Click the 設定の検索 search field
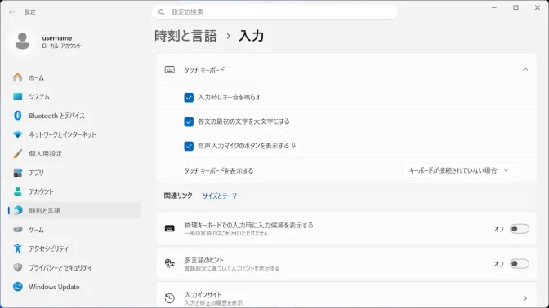This screenshot has width=549, height=308. coord(274,12)
